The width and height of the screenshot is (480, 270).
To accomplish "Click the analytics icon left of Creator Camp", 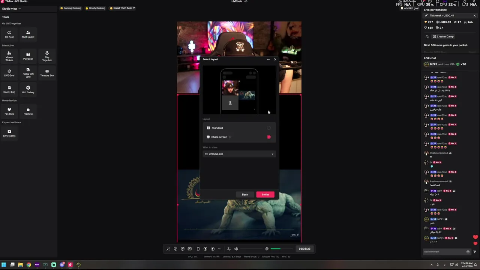I will point(427,36).
